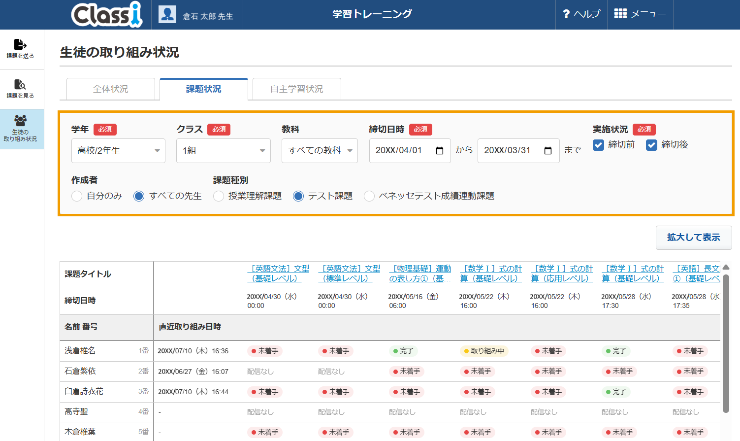The image size is (740, 441).
Task: Switch to the 自主学習状況 tab
Action: coord(297,89)
